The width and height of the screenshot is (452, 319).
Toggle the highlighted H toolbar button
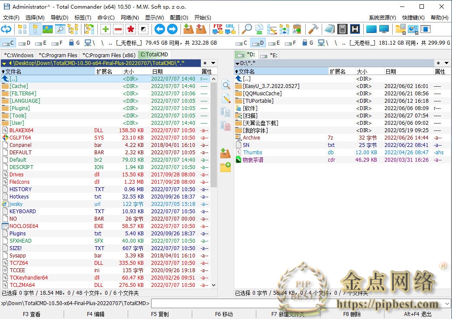click(x=355, y=29)
